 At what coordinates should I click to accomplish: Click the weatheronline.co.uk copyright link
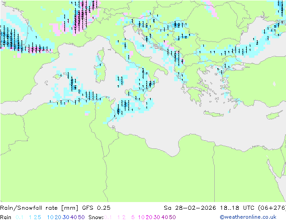pos(248,217)
